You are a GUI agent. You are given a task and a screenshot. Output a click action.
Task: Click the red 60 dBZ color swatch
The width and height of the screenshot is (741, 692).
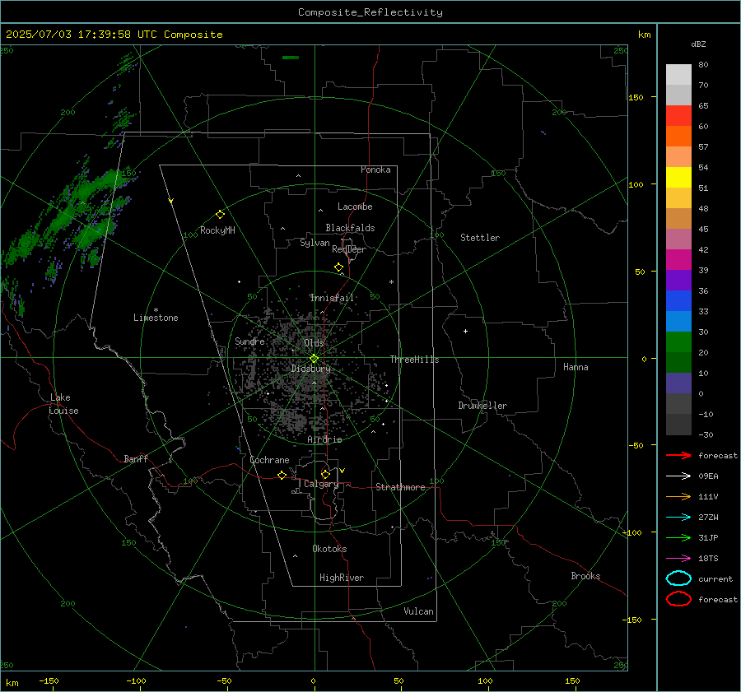point(678,116)
